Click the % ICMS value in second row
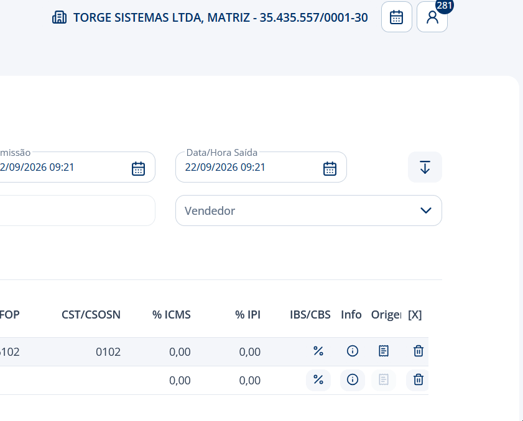This screenshot has width=523, height=421. (180, 381)
